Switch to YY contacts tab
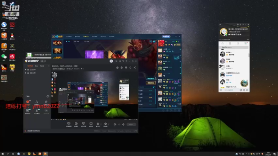 tap(230, 43)
